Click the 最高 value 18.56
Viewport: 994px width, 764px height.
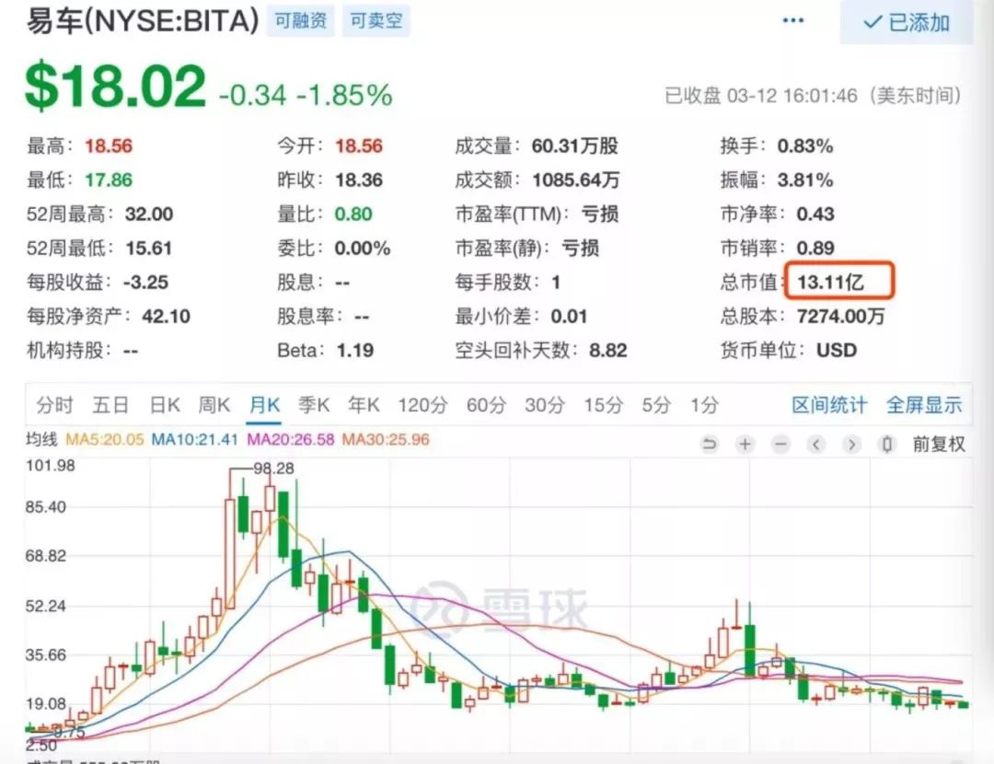[109, 145]
